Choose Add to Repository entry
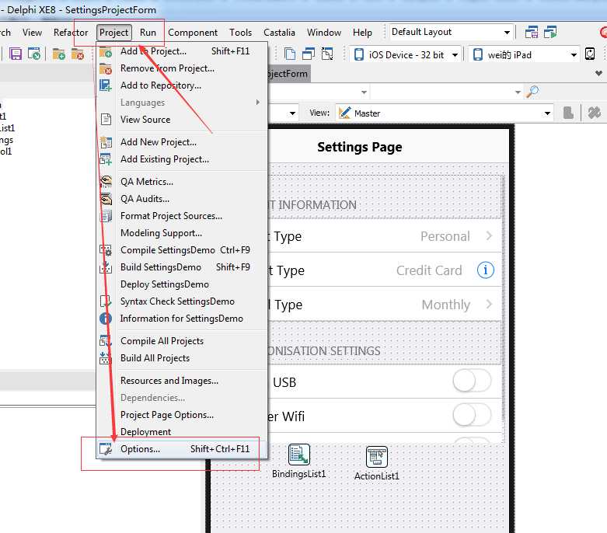Screen dimensions: 607x533 coord(182,85)
